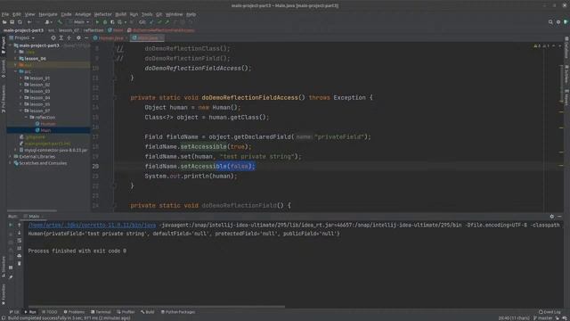570x321 pixels.
Task: Collapse the reflection package
Action: tap(26, 117)
